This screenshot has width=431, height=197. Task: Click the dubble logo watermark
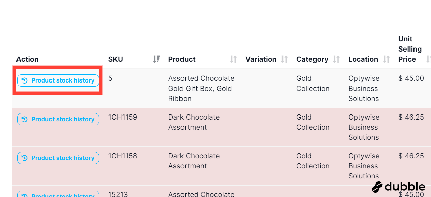(x=399, y=187)
